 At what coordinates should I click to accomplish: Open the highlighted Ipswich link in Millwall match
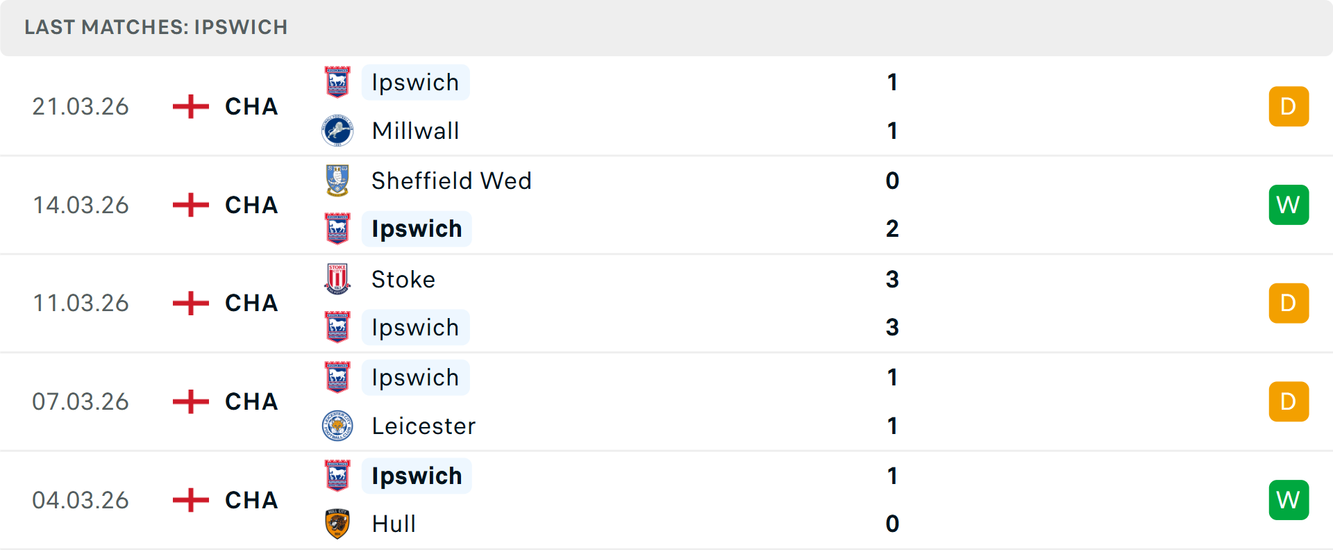415,82
